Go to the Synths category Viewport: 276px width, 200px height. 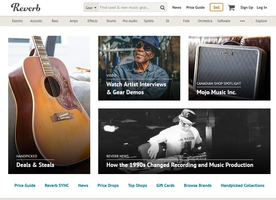(149, 21)
